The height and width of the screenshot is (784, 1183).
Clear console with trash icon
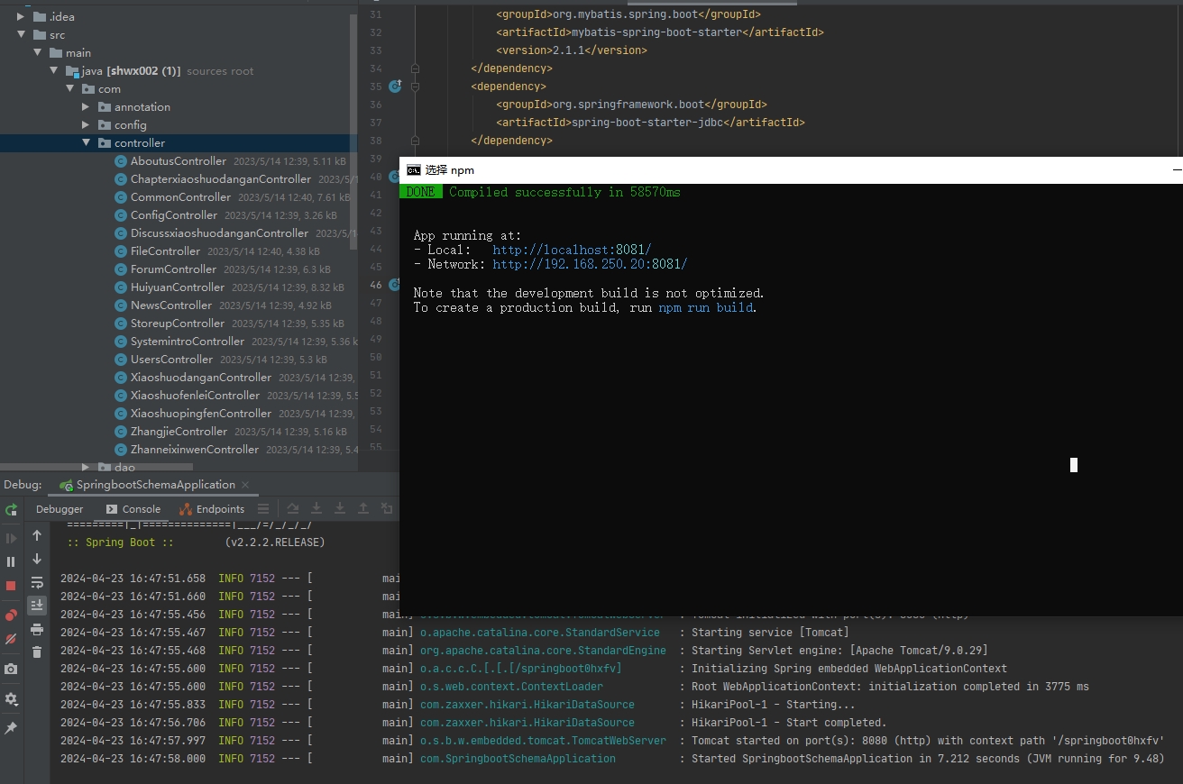coord(37,652)
